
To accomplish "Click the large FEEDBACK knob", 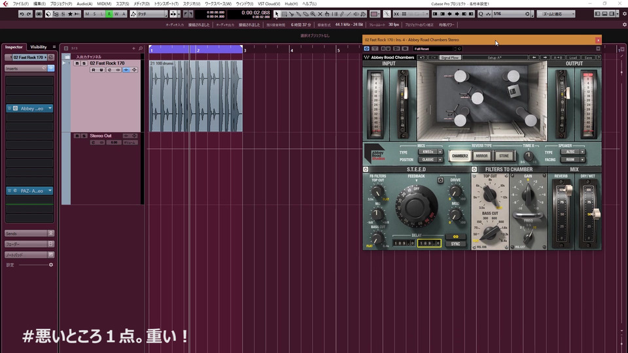I will click(417, 207).
